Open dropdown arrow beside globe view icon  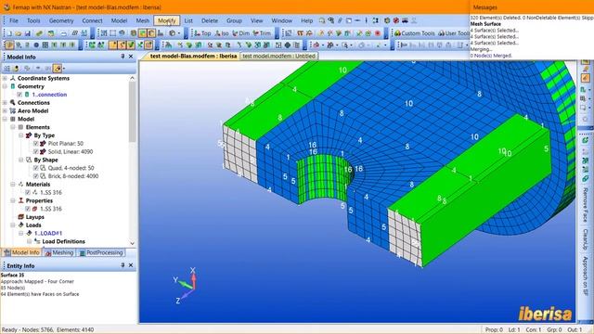point(179,33)
